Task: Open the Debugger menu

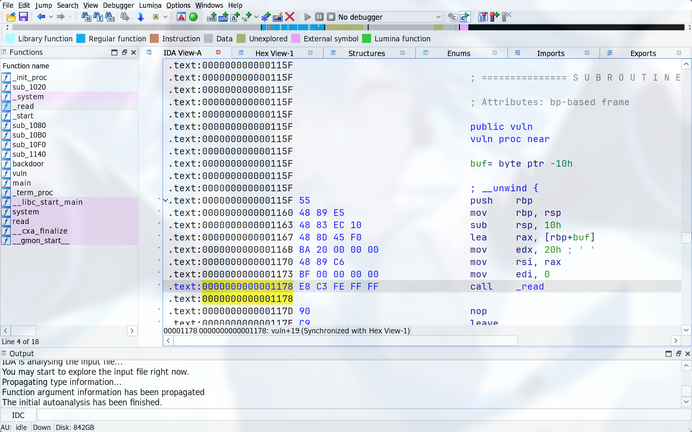Action: tap(118, 5)
